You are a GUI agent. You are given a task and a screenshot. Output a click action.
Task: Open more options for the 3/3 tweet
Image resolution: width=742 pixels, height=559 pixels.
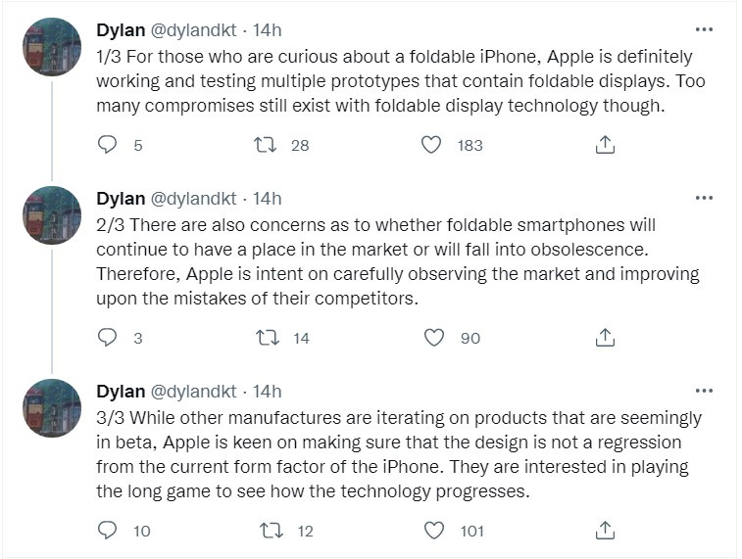[703, 392]
